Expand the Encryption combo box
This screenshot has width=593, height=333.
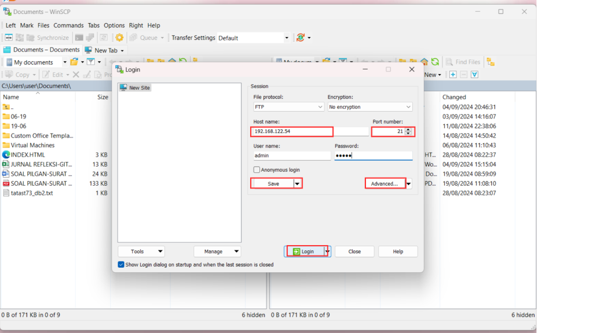click(369, 107)
